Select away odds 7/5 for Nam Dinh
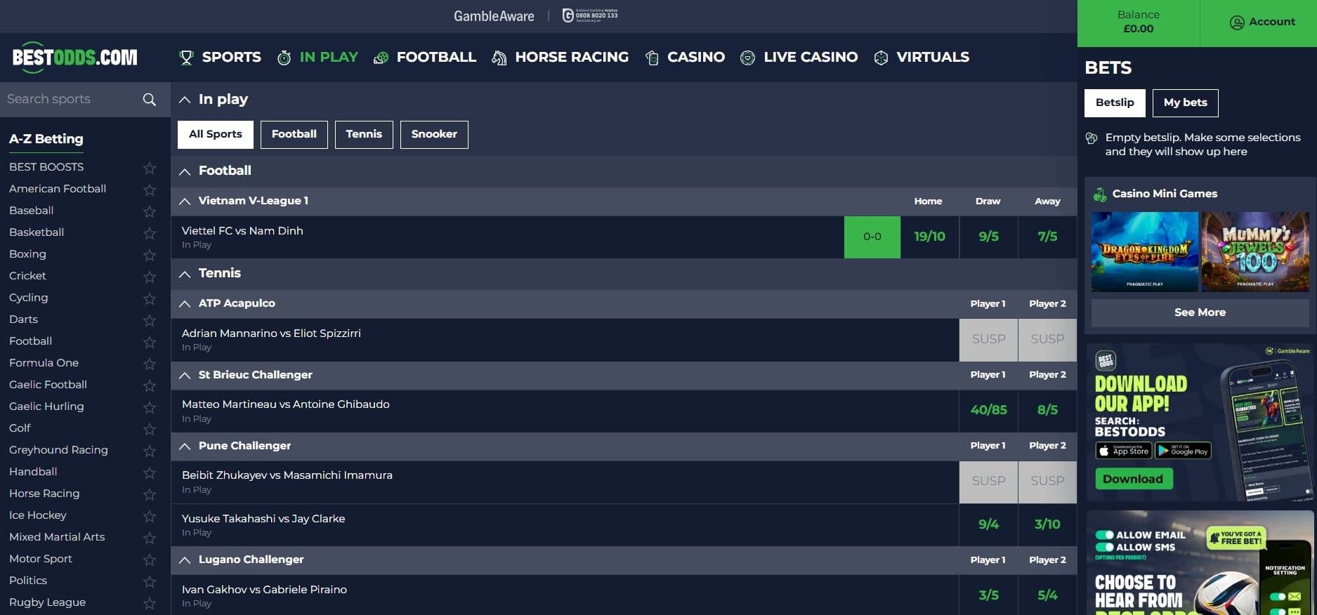 (x=1047, y=237)
